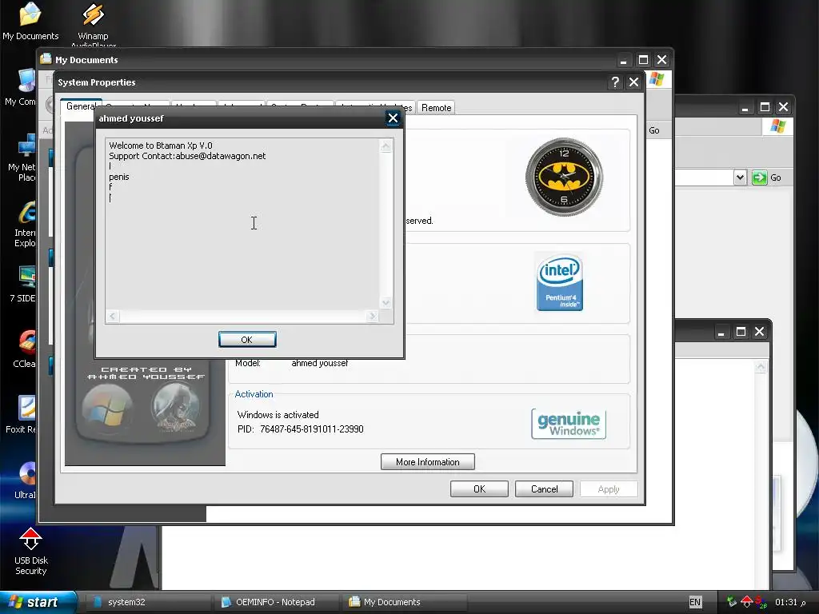Click Windows flag in My Documents window
The height and width of the screenshot is (614, 819).
(x=657, y=79)
